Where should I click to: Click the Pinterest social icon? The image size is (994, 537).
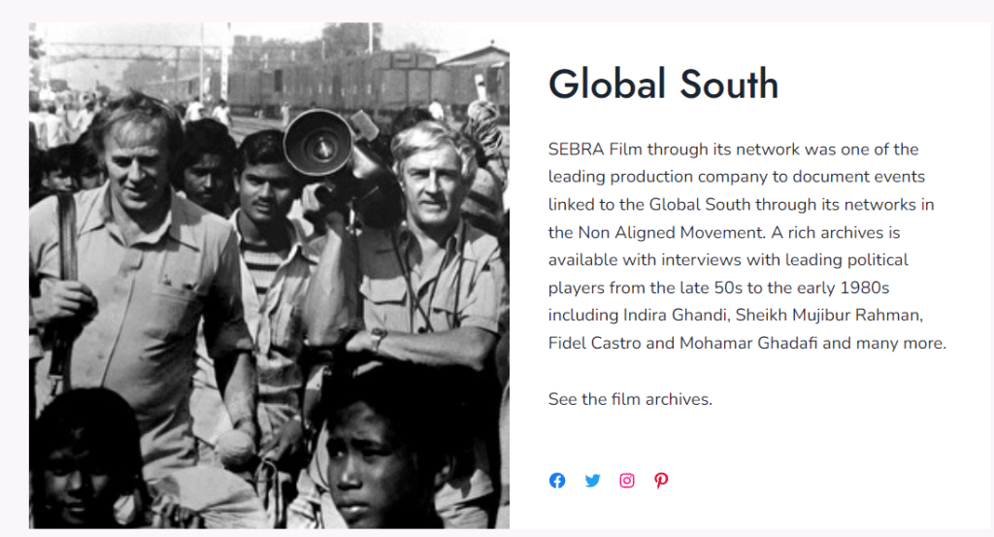click(x=661, y=481)
